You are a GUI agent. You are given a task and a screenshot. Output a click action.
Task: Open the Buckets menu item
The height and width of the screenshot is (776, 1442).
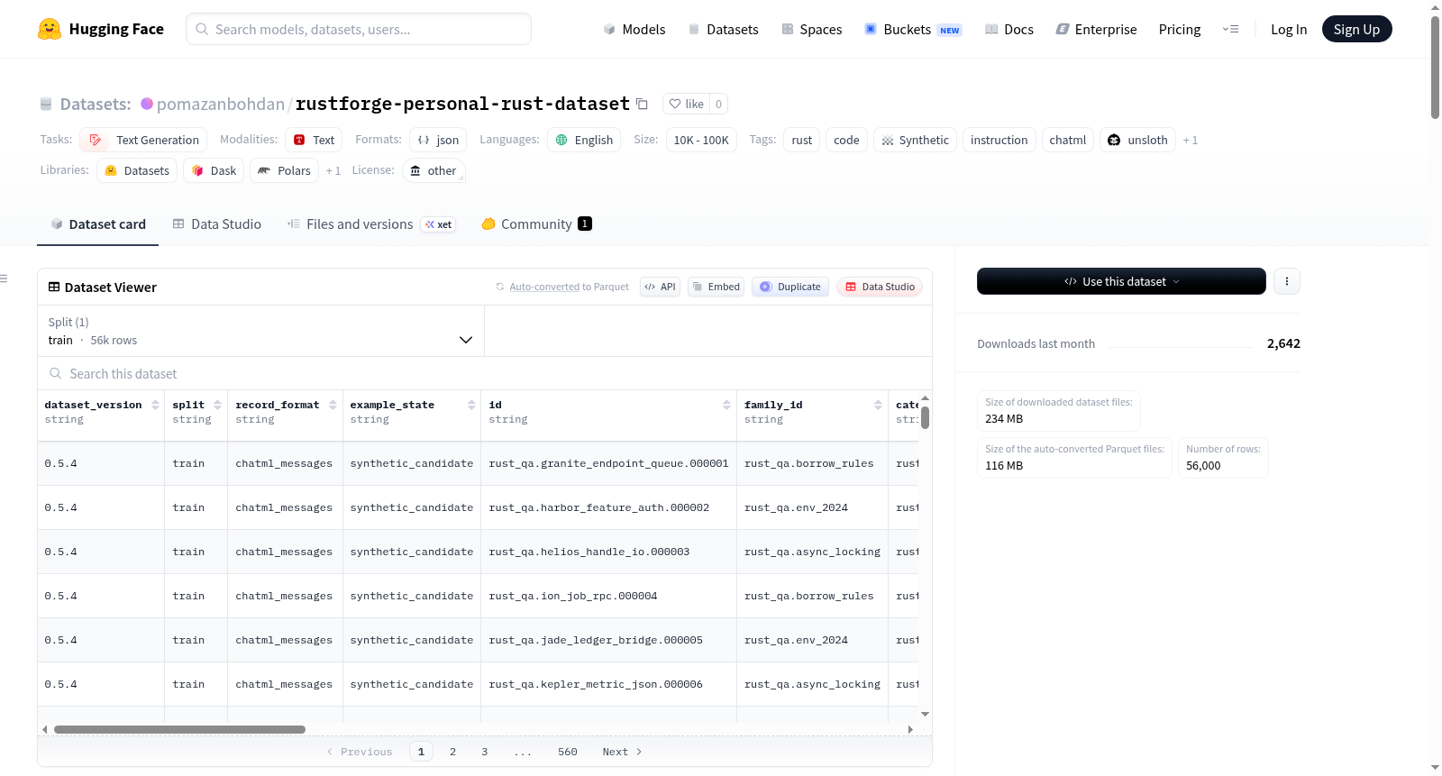pyautogui.click(x=913, y=29)
